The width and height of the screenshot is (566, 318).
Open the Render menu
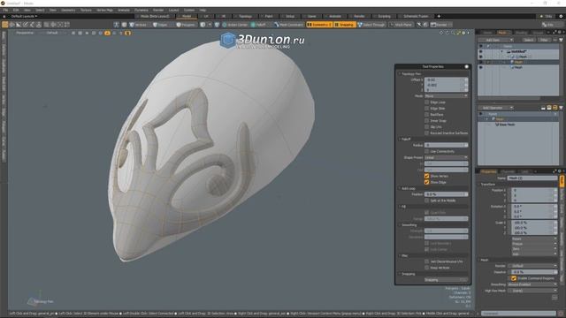158,10
